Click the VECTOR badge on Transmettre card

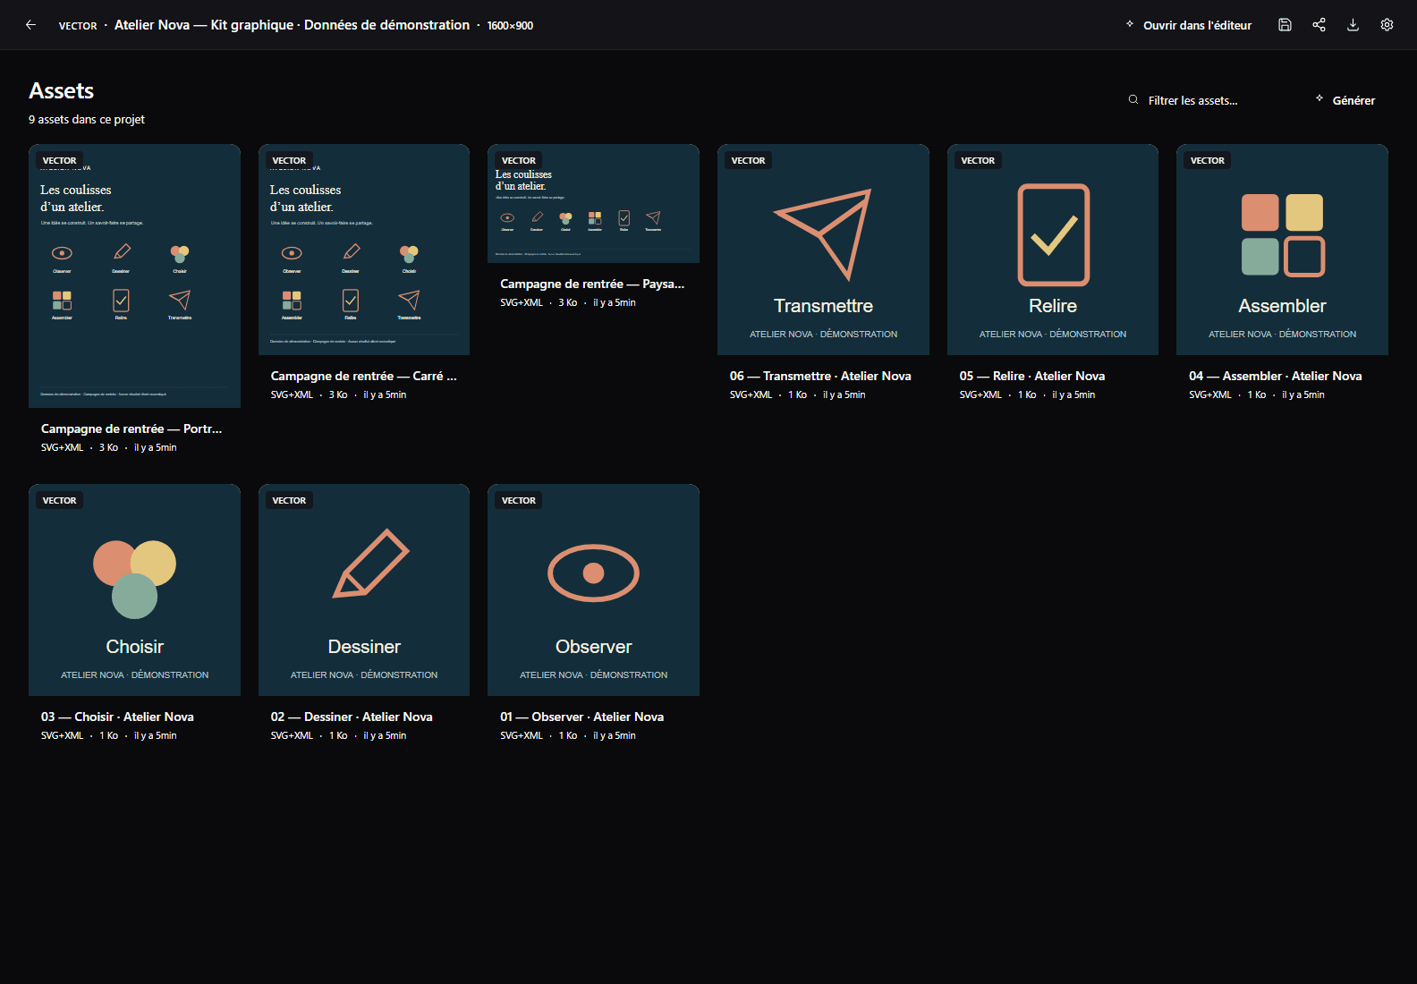pos(748,161)
